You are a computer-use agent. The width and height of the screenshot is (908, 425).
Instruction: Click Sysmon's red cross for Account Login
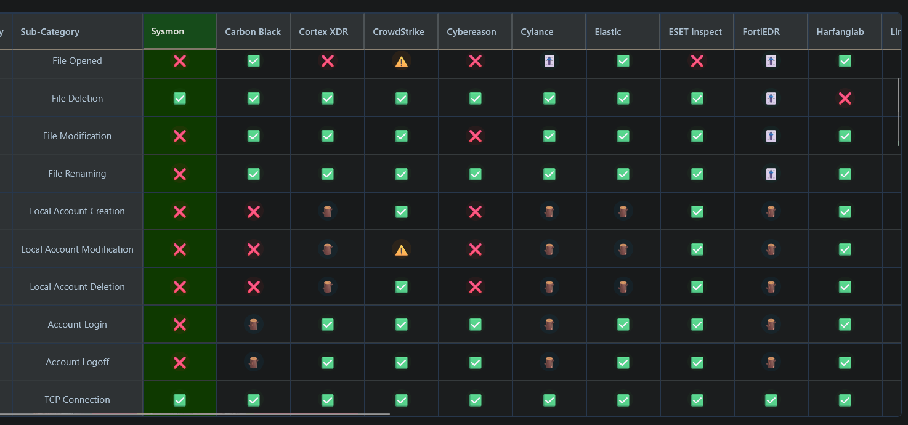pos(180,325)
